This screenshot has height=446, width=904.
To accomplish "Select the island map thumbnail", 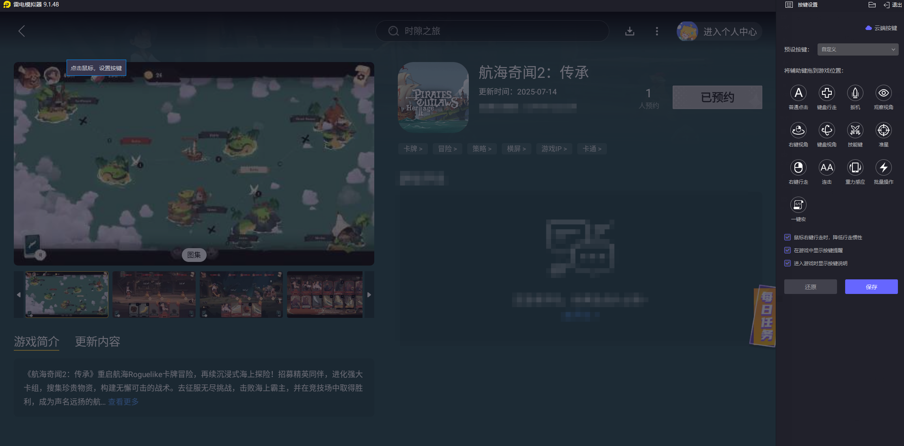I will pyautogui.click(x=67, y=294).
